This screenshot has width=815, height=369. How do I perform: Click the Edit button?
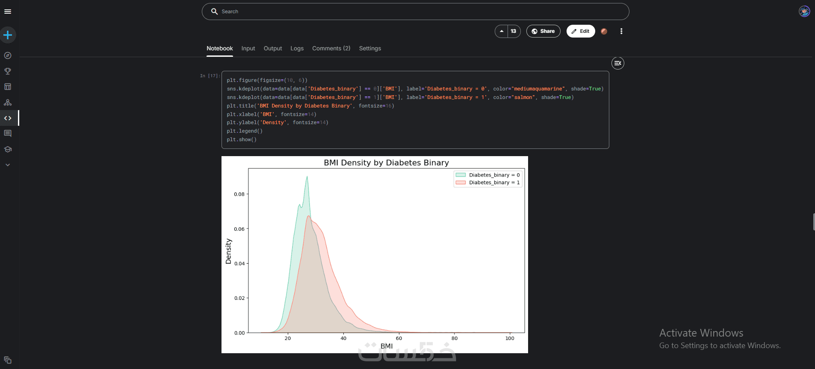click(581, 31)
